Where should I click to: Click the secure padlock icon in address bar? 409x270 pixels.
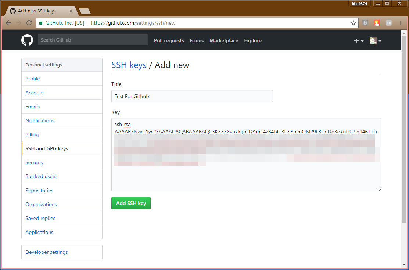click(41, 23)
